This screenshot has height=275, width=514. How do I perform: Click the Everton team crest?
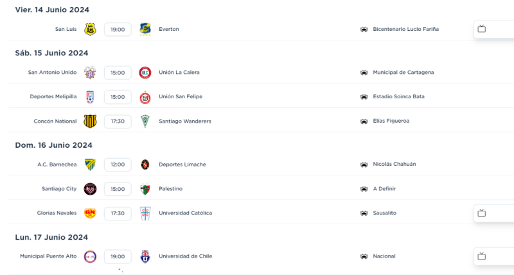pyautogui.click(x=145, y=29)
